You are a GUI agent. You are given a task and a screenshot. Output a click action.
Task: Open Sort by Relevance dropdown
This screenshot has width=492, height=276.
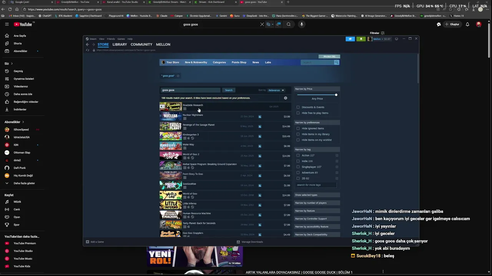click(x=276, y=90)
